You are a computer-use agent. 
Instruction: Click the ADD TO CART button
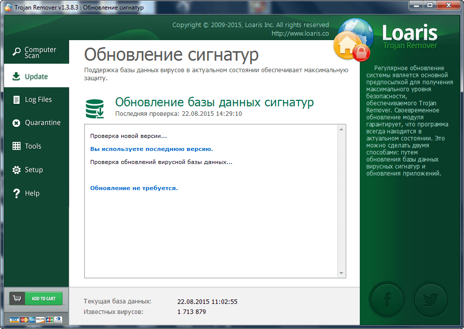tap(36, 298)
